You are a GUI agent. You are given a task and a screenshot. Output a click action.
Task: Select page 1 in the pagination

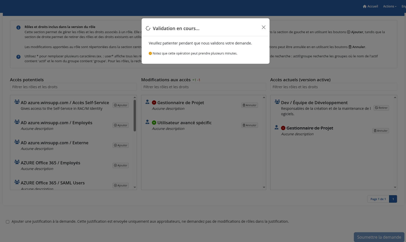[x=393, y=199]
